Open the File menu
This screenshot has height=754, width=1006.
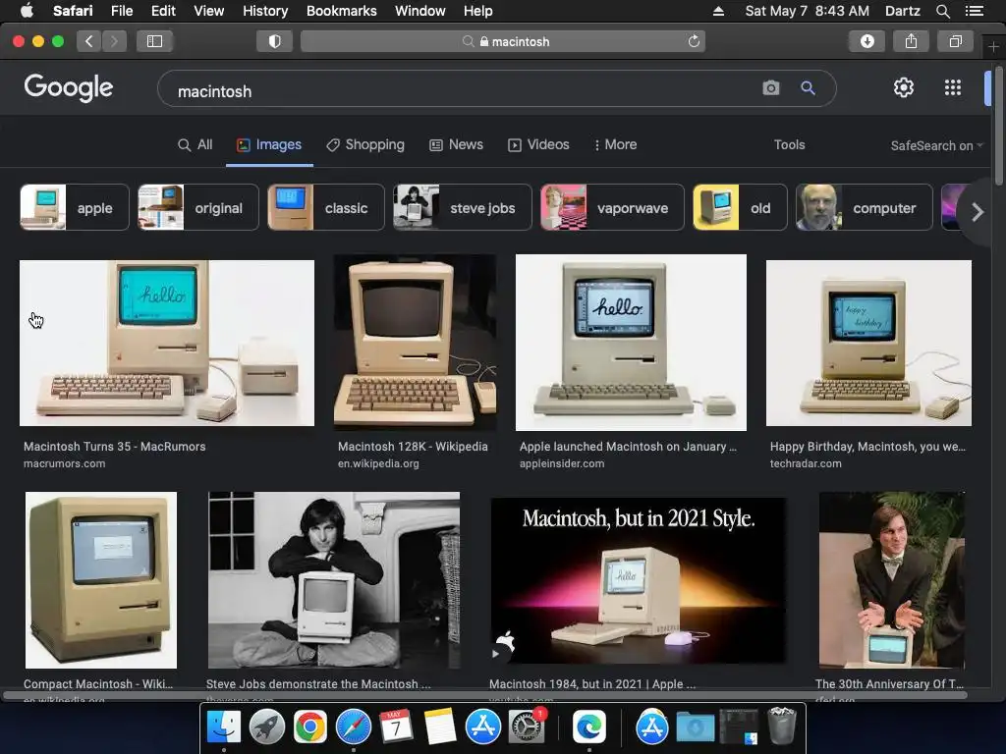(x=121, y=11)
